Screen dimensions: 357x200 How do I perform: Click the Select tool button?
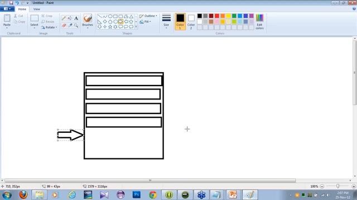[34, 20]
